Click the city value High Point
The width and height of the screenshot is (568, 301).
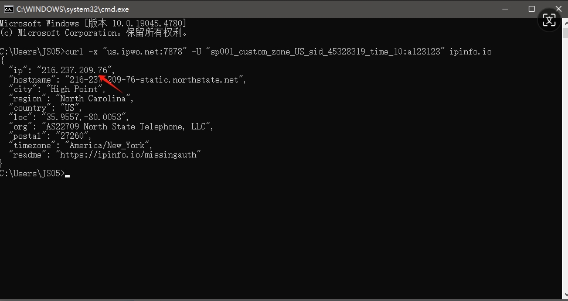pos(74,90)
